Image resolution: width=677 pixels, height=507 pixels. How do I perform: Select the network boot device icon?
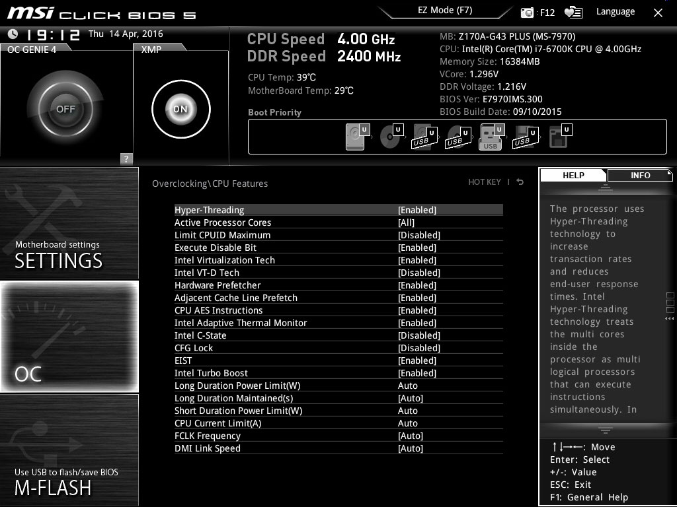(x=560, y=136)
